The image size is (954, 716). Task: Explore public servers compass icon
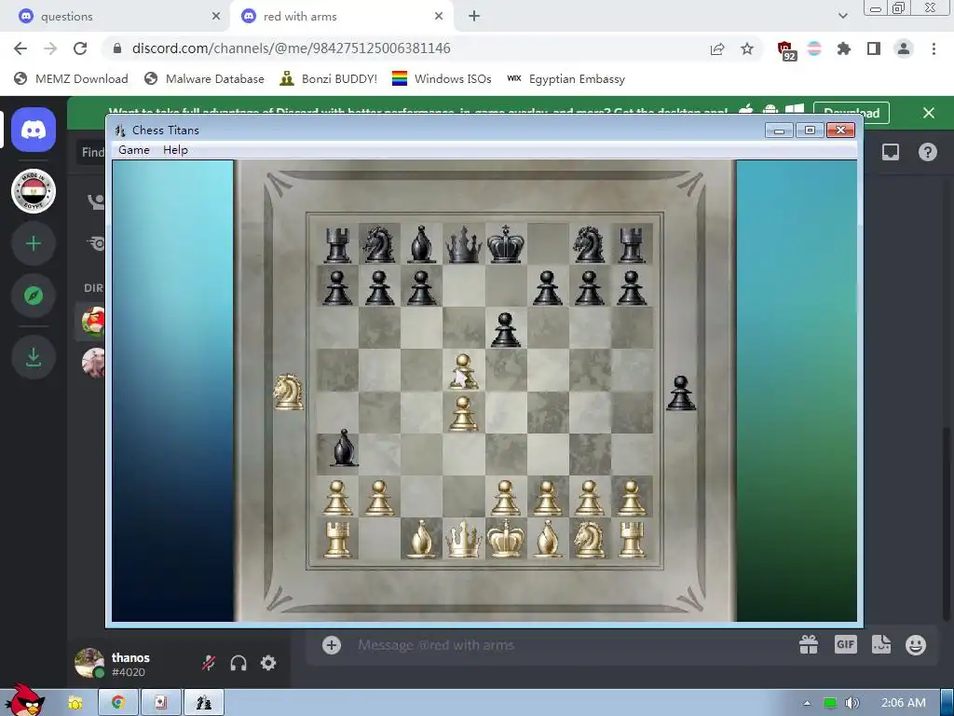[x=34, y=296]
